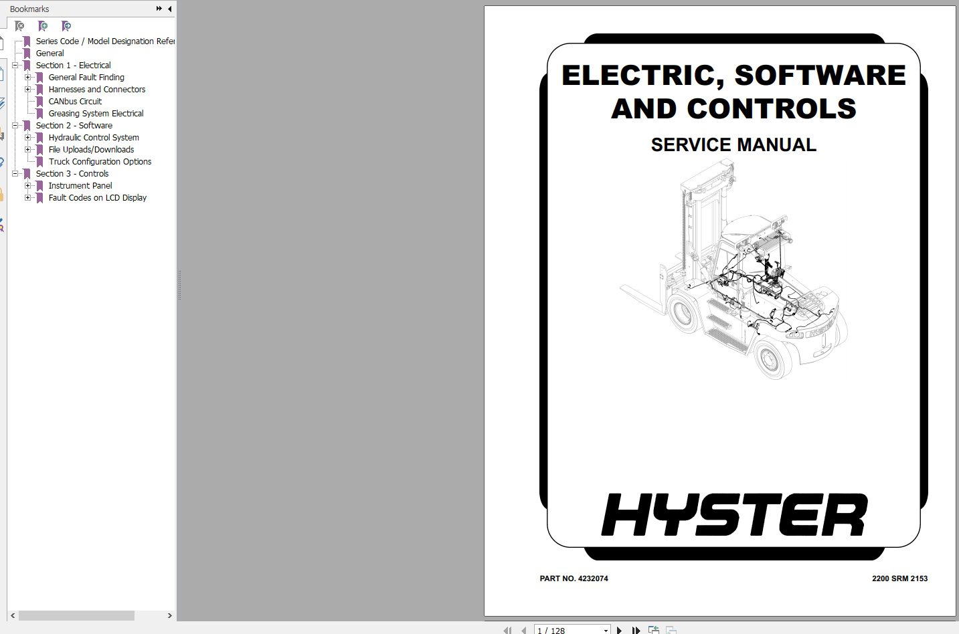Click the 2200 SRM 2153 document code
Viewport: 959px width, 634px height.
(x=899, y=578)
